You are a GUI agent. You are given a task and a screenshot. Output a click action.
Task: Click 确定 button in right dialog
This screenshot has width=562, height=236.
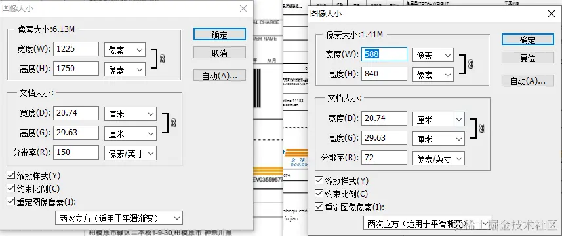coord(528,40)
